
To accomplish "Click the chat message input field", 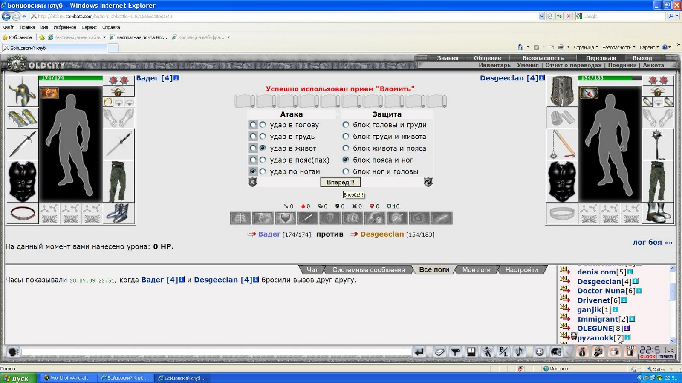I will pyautogui.click(x=216, y=352).
